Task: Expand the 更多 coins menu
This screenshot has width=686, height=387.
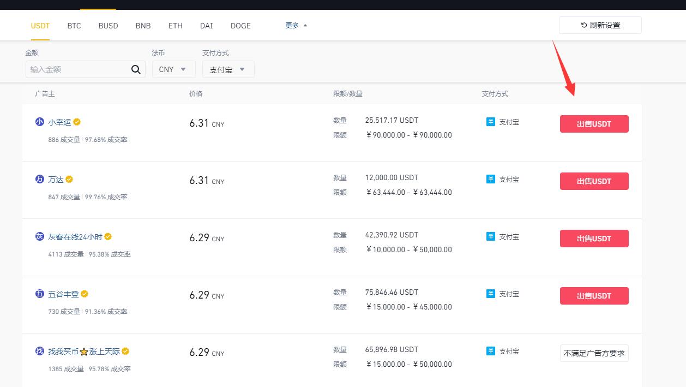Action: point(296,25)
